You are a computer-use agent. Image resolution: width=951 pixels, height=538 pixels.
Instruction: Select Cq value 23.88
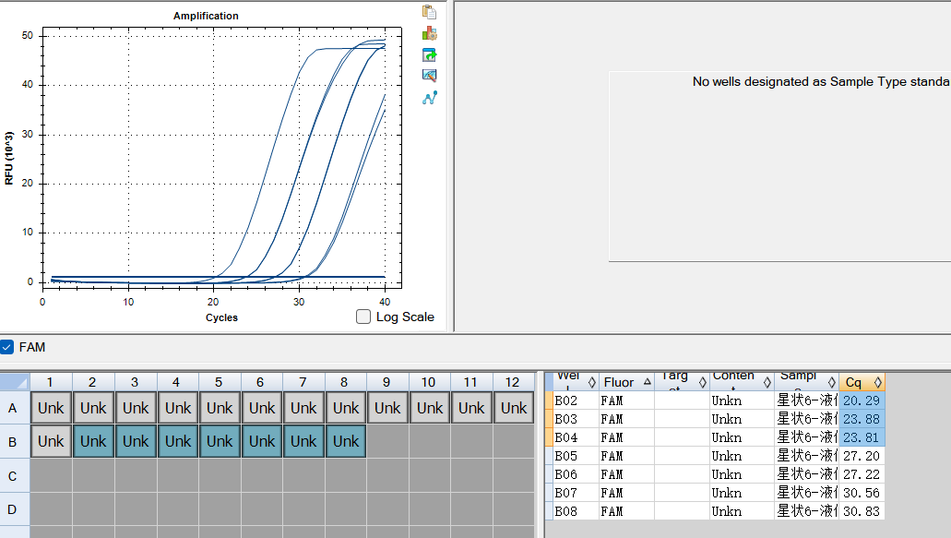click(862, 419)
